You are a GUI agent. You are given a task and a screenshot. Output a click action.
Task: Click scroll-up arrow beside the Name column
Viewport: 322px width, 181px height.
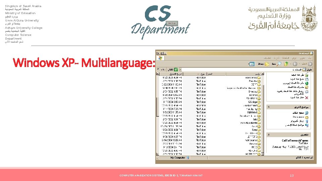(263, 74)
